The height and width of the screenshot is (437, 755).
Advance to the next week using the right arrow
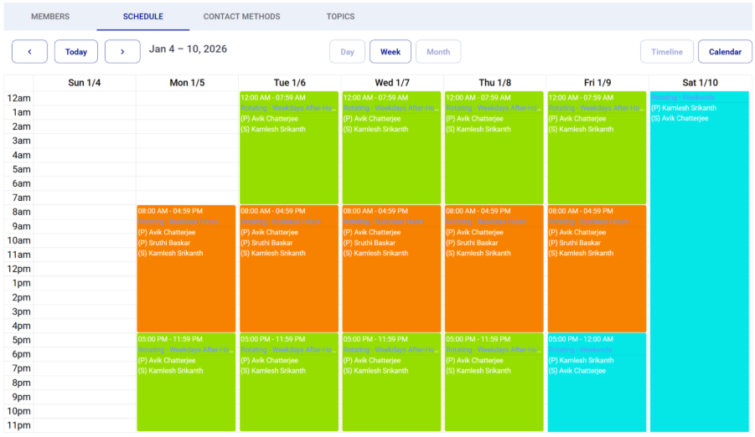122,52
